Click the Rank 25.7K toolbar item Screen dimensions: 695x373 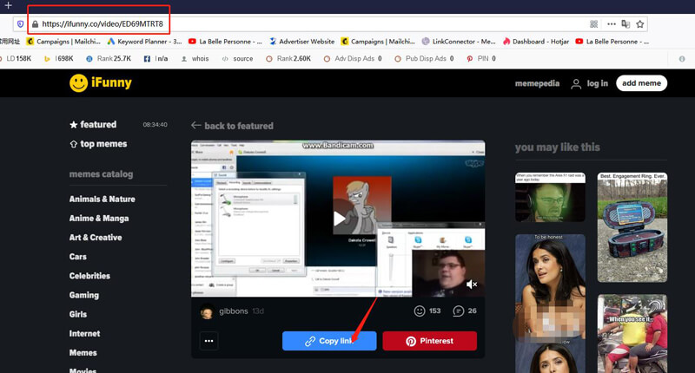tap(109, 58)
